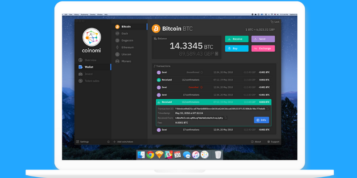Click Sent icon on Unconfirmed row
The image size is (357, 178).
pyautogui.click(x=159, y=73)
